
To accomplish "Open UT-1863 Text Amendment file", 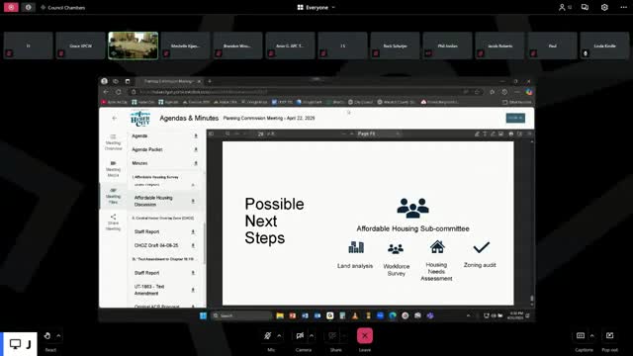I will (x=149, y=290).
